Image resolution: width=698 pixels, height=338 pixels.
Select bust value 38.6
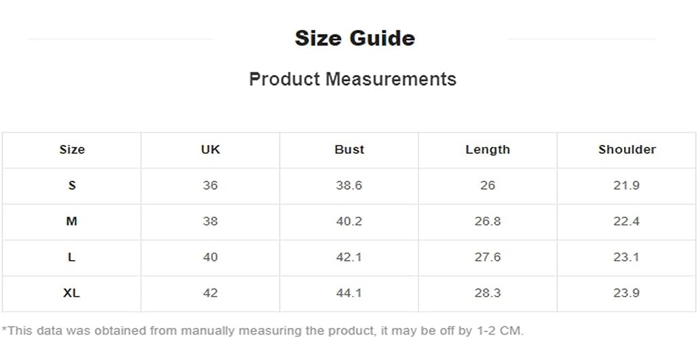[349, 186]
